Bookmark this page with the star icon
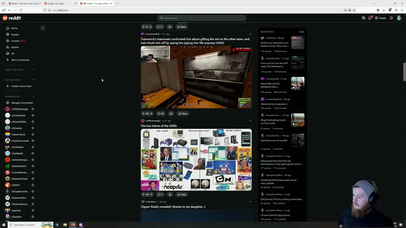406x228 pixels. [x=354, y=10]
